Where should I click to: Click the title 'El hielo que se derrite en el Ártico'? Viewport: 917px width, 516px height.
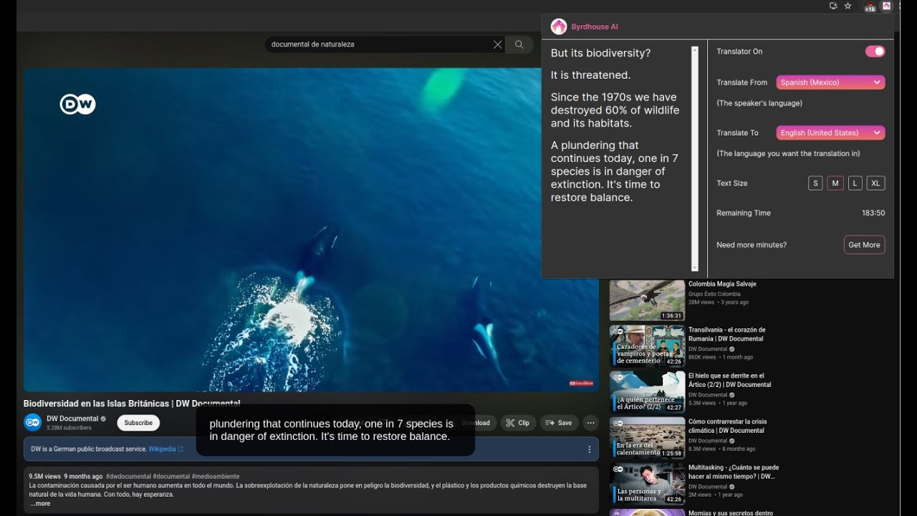coord(729,381)
